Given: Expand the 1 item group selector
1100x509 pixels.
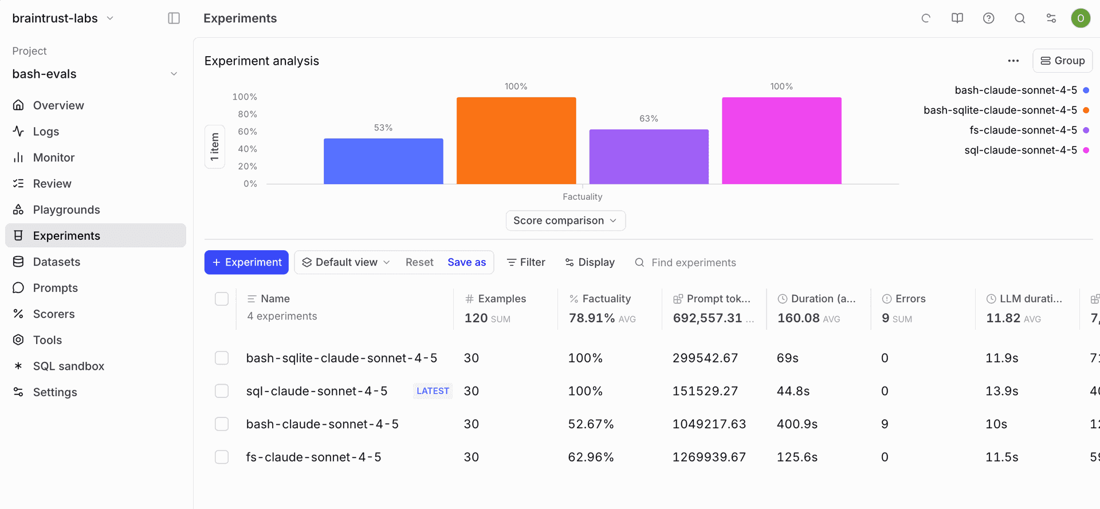Looking at the screenshot, I should tap(215, 147).
